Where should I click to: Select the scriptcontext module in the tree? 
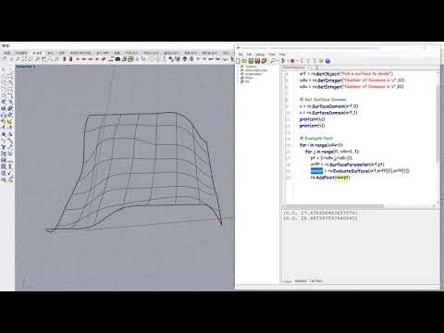click(x=253, y=74)
